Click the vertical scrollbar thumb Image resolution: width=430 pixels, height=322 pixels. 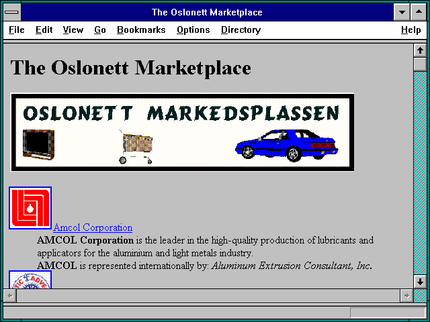coord(420,64)
